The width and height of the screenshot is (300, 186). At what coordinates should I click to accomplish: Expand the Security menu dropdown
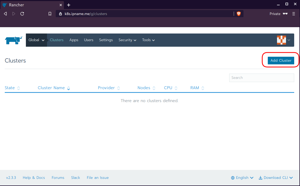127,40
